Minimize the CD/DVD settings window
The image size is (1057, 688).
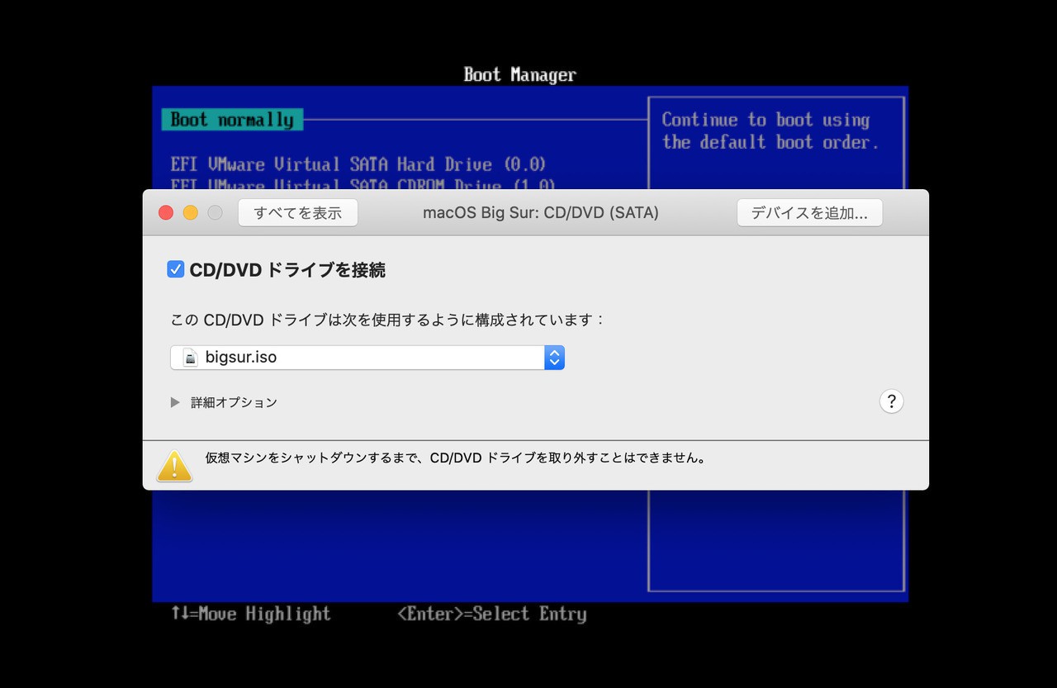pyautogui.click(x=191, y=212)
